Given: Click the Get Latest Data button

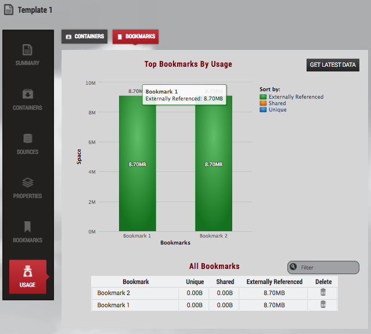Looking at the screenshot, I should (x=333, y=65).
